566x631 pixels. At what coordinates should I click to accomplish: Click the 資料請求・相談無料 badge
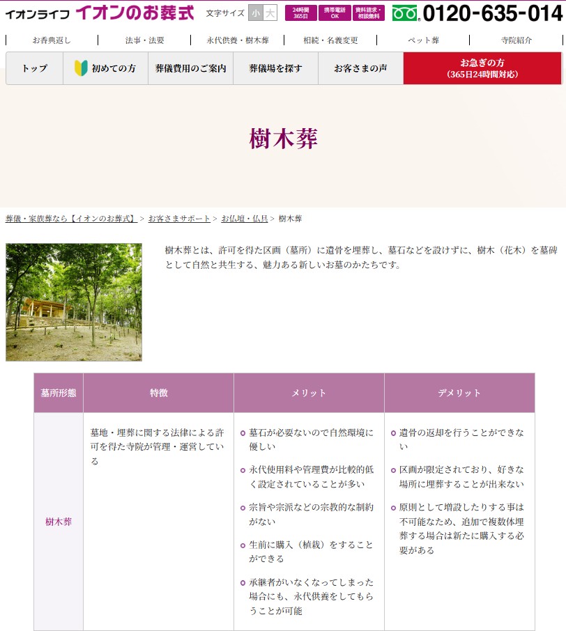click(x=368, y=13)
